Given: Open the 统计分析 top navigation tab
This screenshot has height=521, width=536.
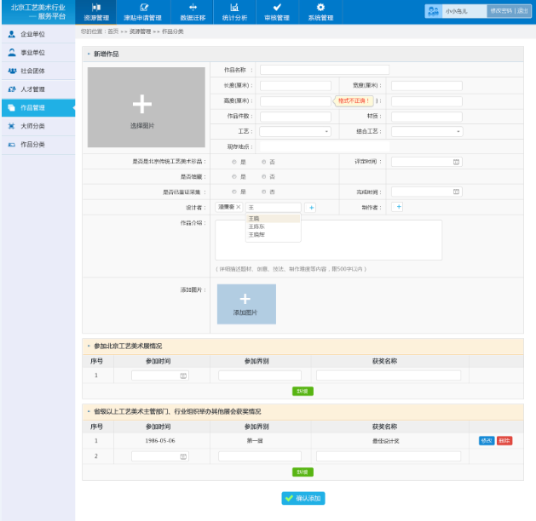Looking at the screenshot, I should click(234, 12).
